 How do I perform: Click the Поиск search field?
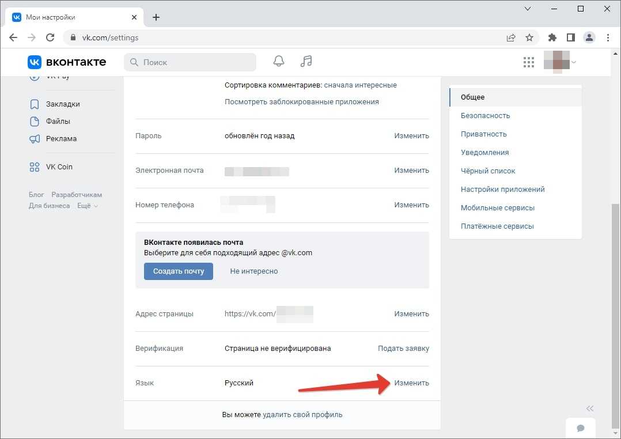[x=190, y=62]
